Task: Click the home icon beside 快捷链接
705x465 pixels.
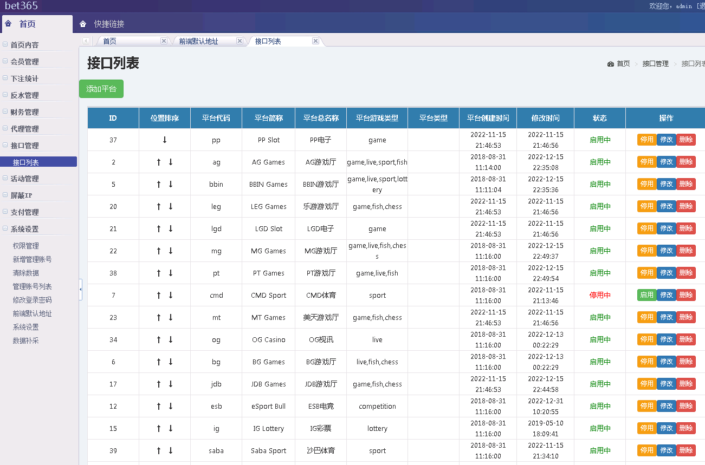Action: 83,24
